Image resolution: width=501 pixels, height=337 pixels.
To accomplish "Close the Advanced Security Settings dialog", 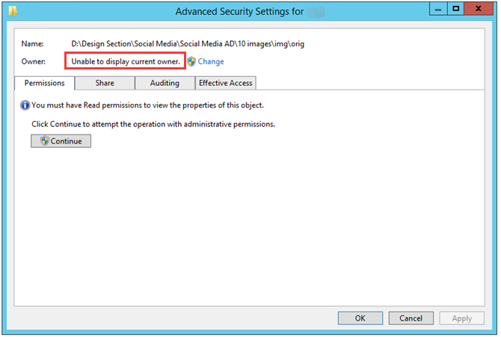I will pyautogui.click(x=479, y=9).
